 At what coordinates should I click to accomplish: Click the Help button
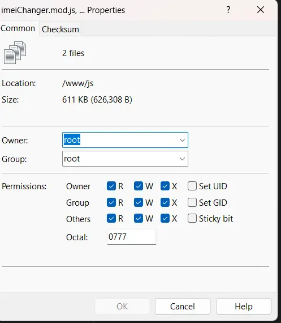click(x=244, y=307)
